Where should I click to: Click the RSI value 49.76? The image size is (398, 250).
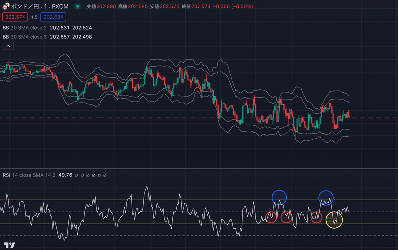65,175
